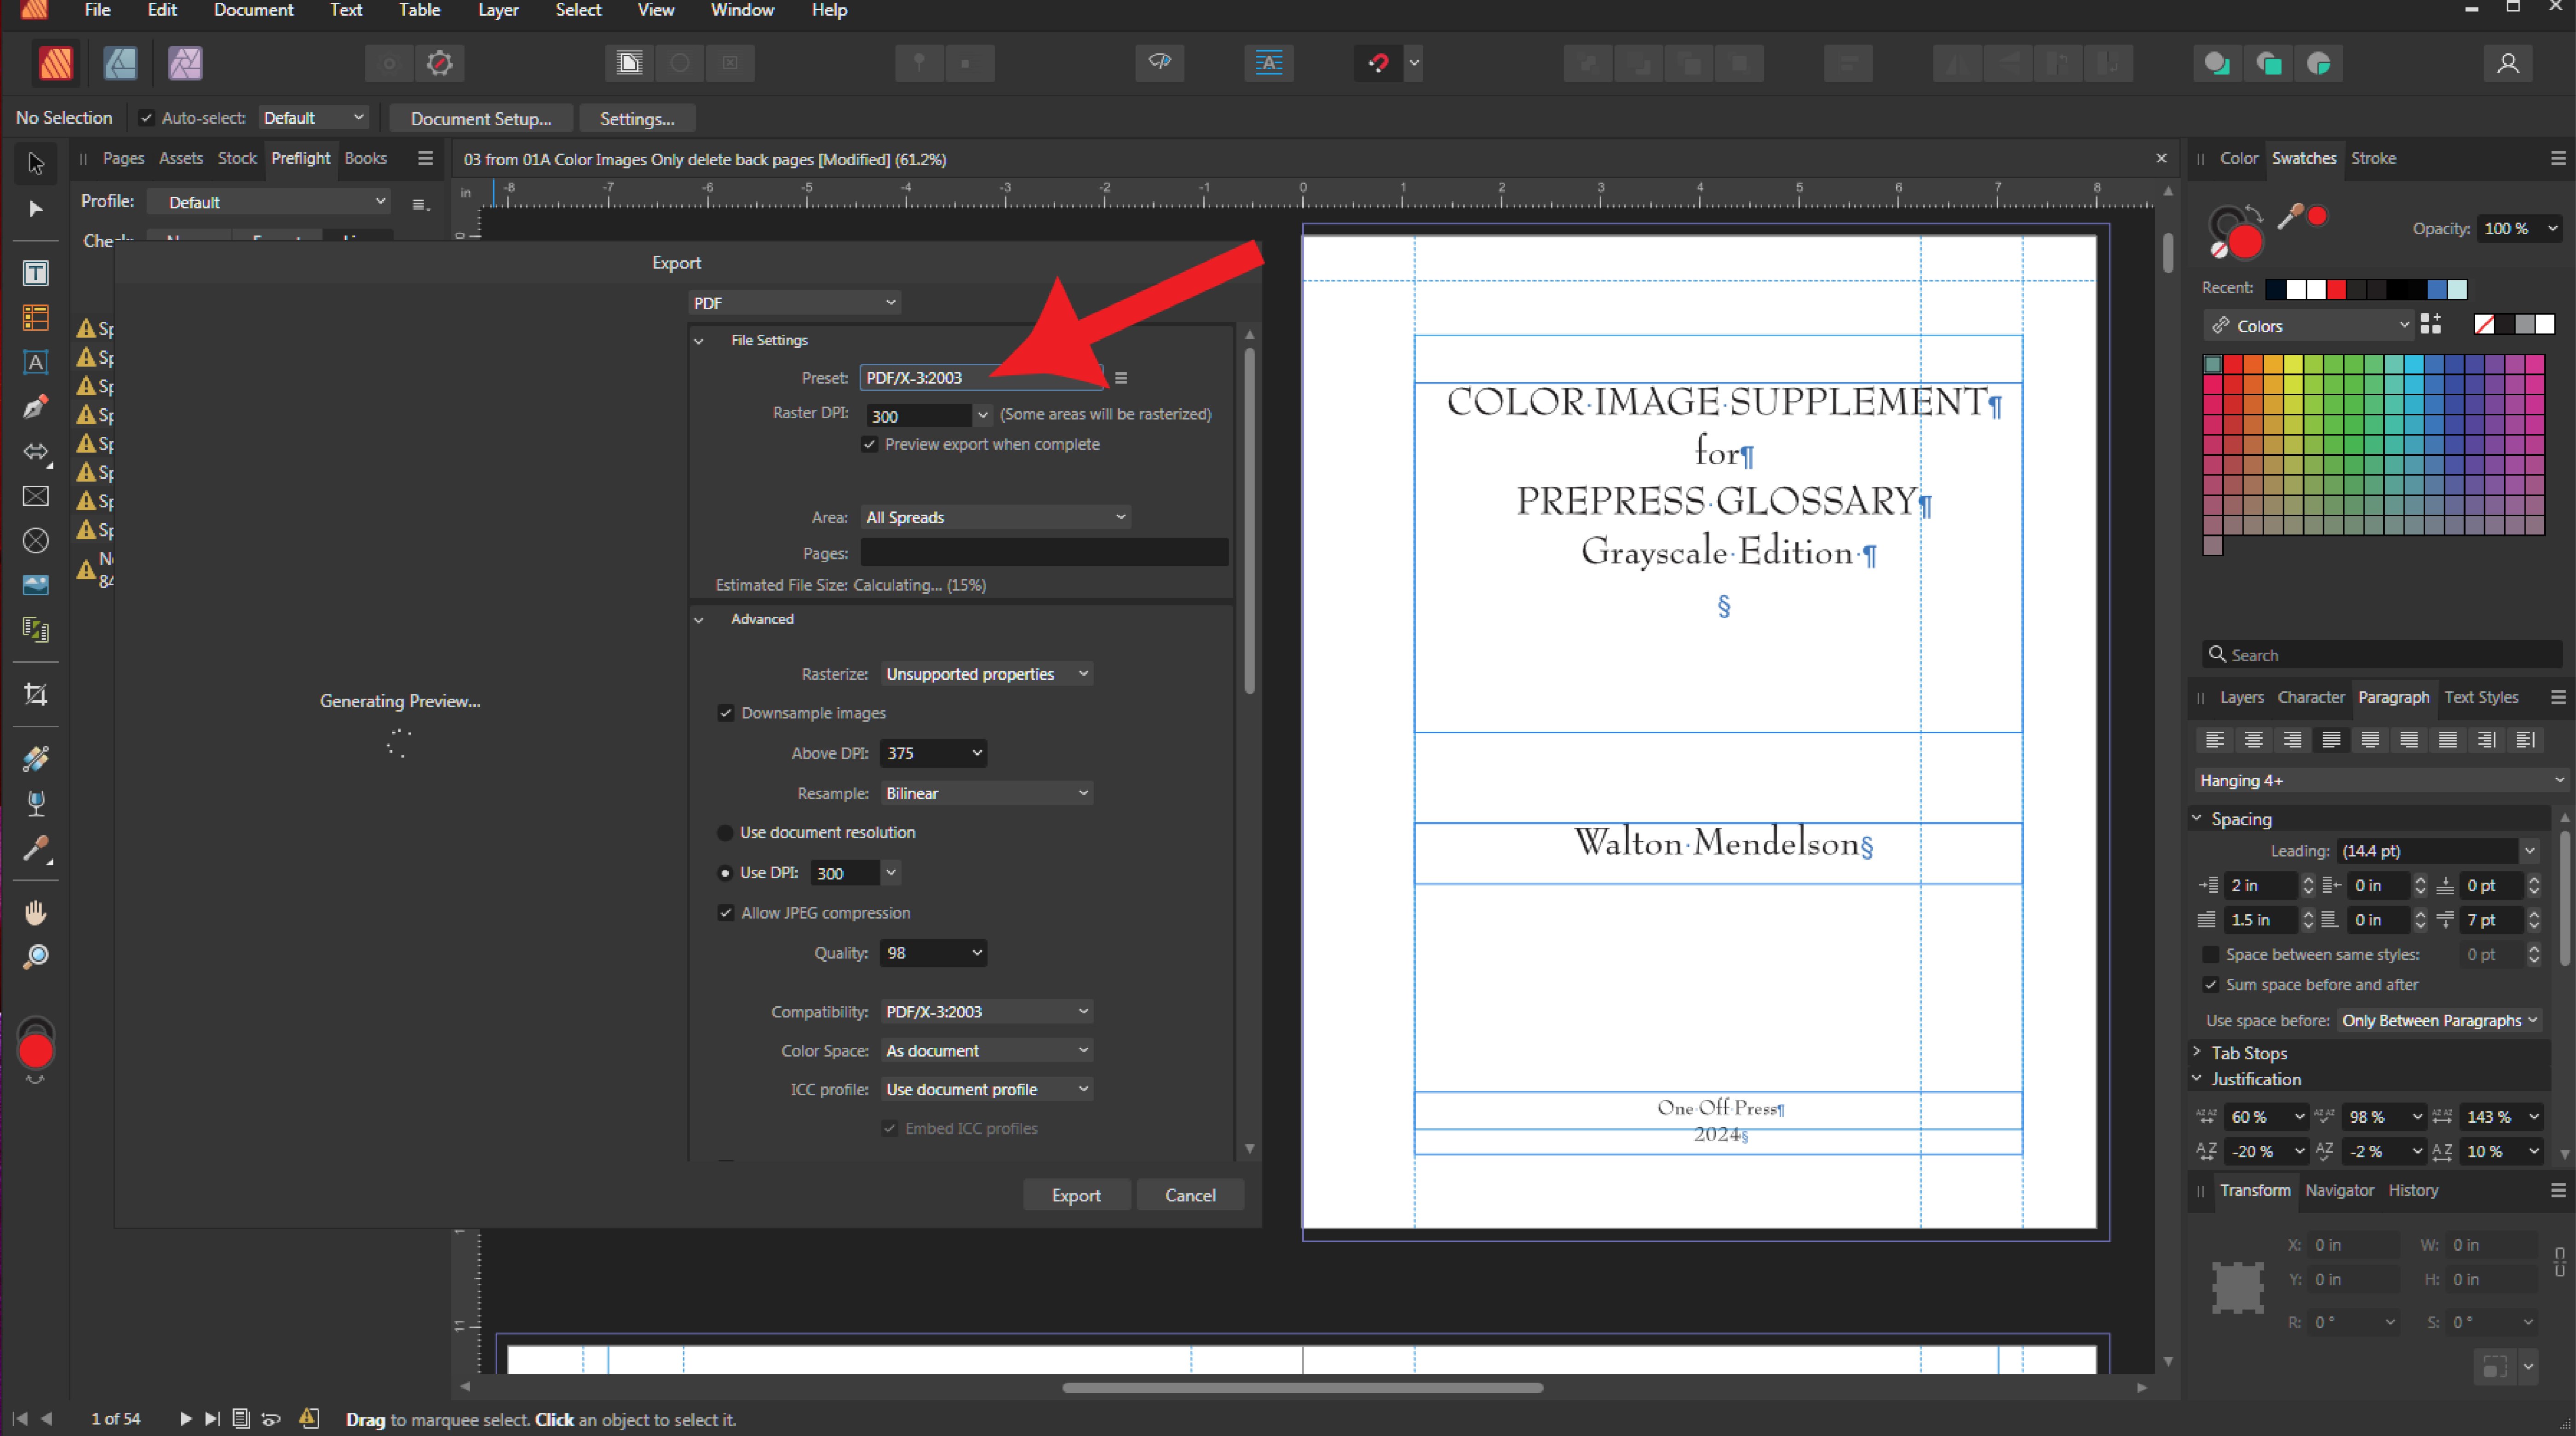Click the Settings... button
This screenshot has width=2576, height=1436.
tap(637, 118)
